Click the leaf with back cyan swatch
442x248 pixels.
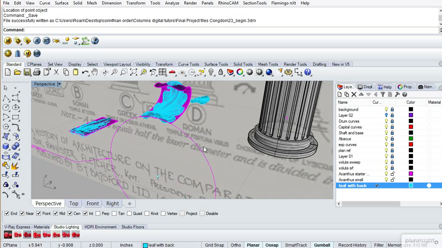(x=411, y=186)
